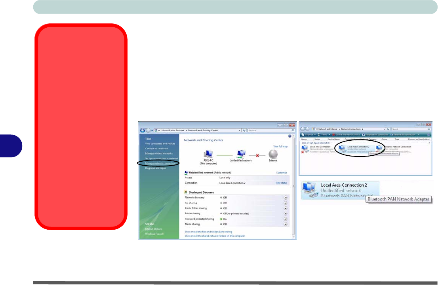438x285 pixels.
Task: Click refresh button beside Sharing Center address bar
Action: coord(244,130)
